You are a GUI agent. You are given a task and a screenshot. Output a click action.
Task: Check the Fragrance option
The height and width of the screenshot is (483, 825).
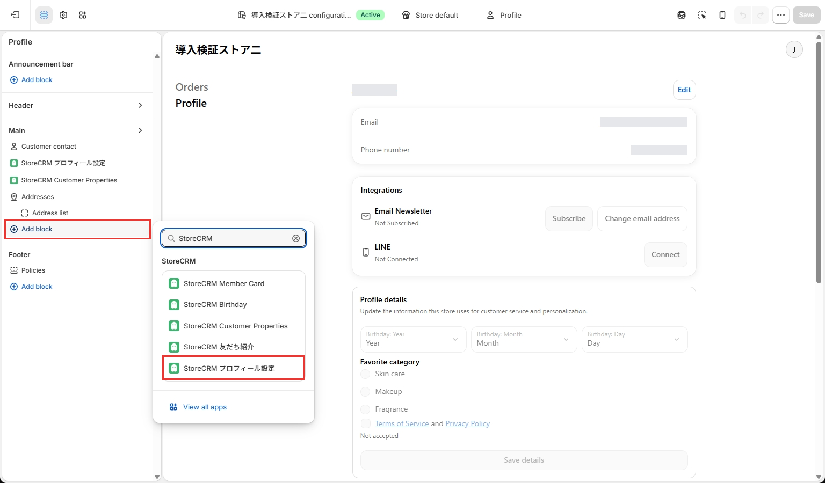(365, 409)
